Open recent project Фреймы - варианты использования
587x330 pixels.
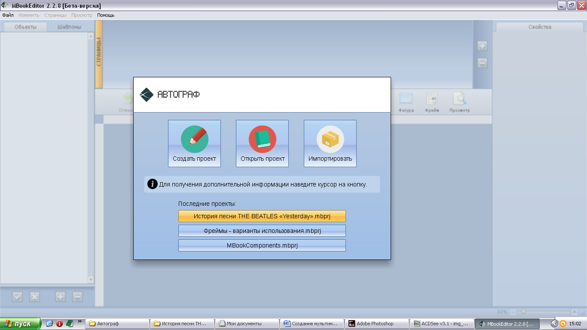click(x=262, y=231)
